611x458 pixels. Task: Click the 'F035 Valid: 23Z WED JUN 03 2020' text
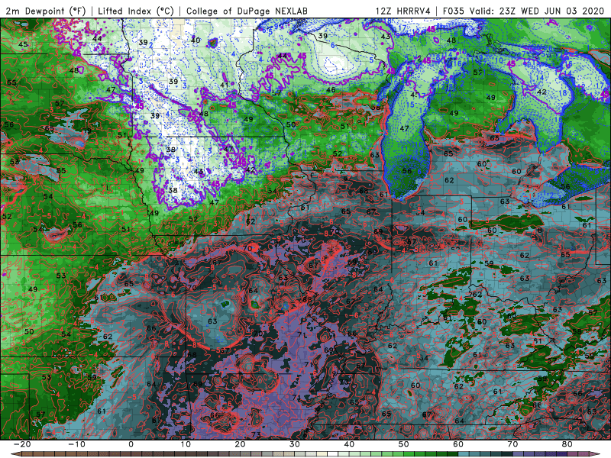[523, 11]
